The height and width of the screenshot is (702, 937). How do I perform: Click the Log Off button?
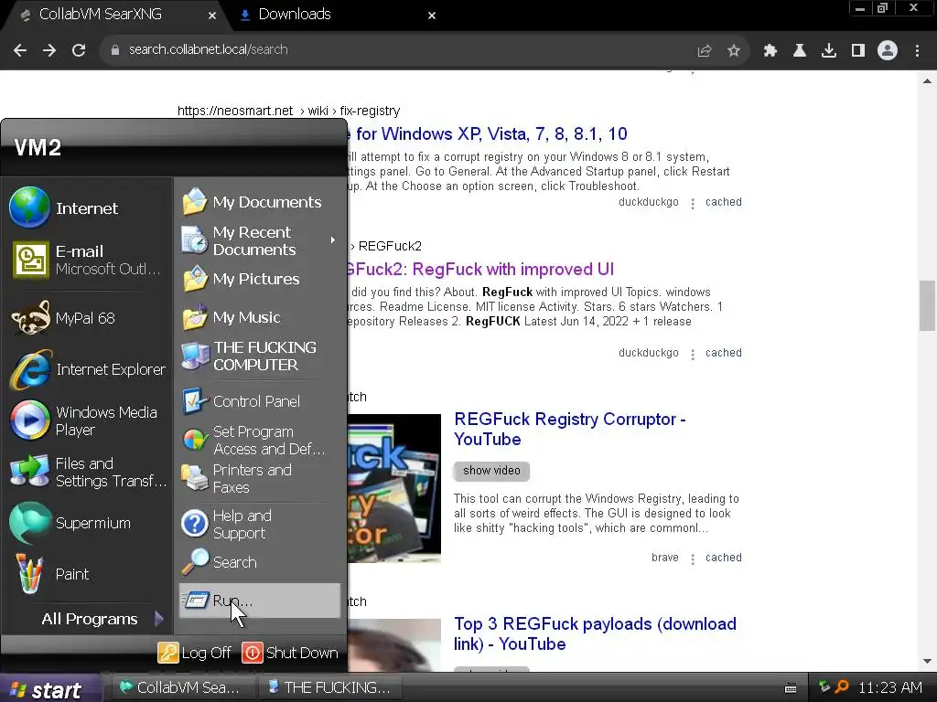(x=195, y=653)
